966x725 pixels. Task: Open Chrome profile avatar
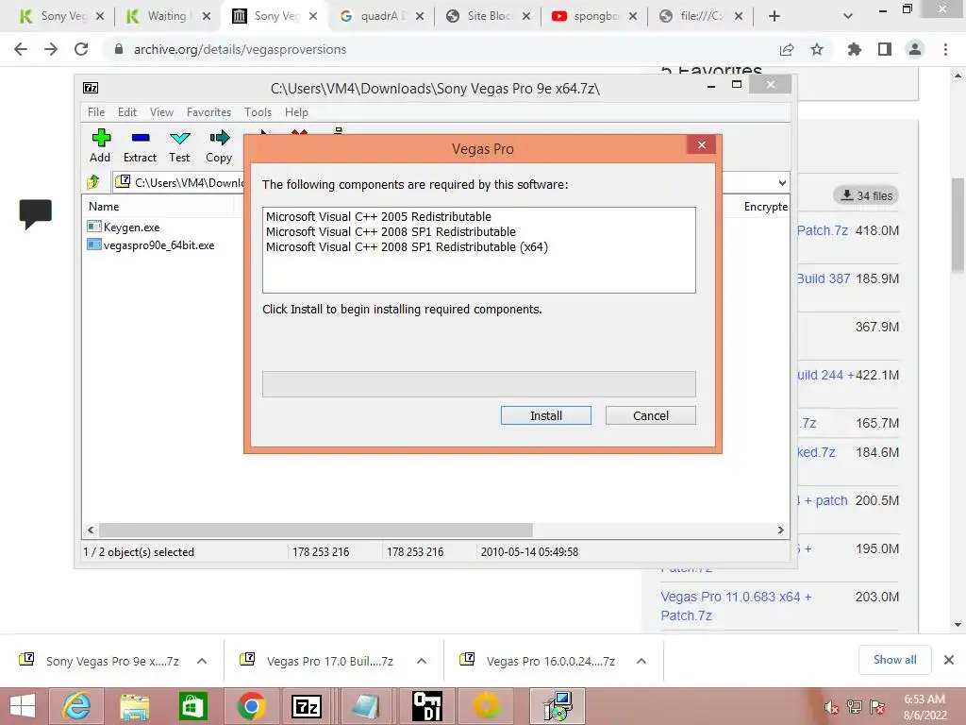point(915,49)
